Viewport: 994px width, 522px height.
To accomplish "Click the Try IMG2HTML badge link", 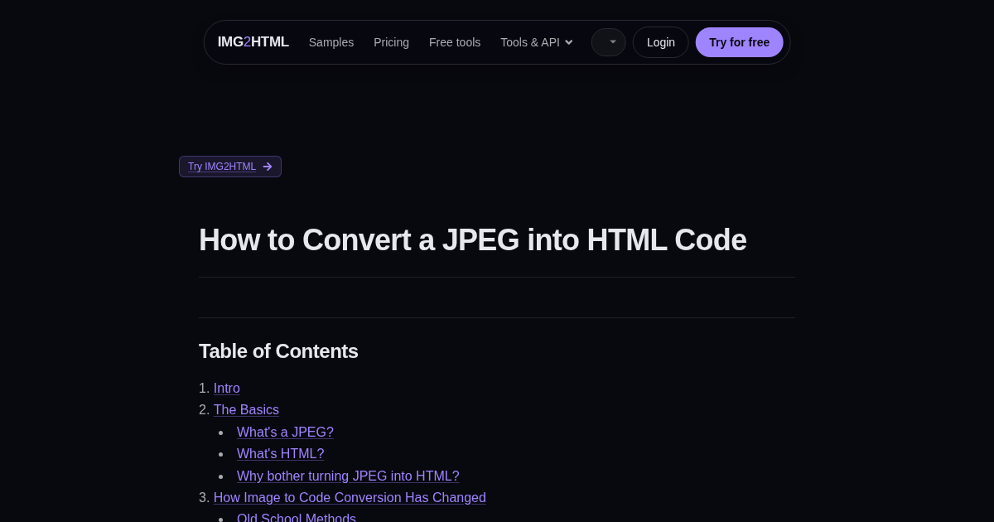I will pos(230,167).
